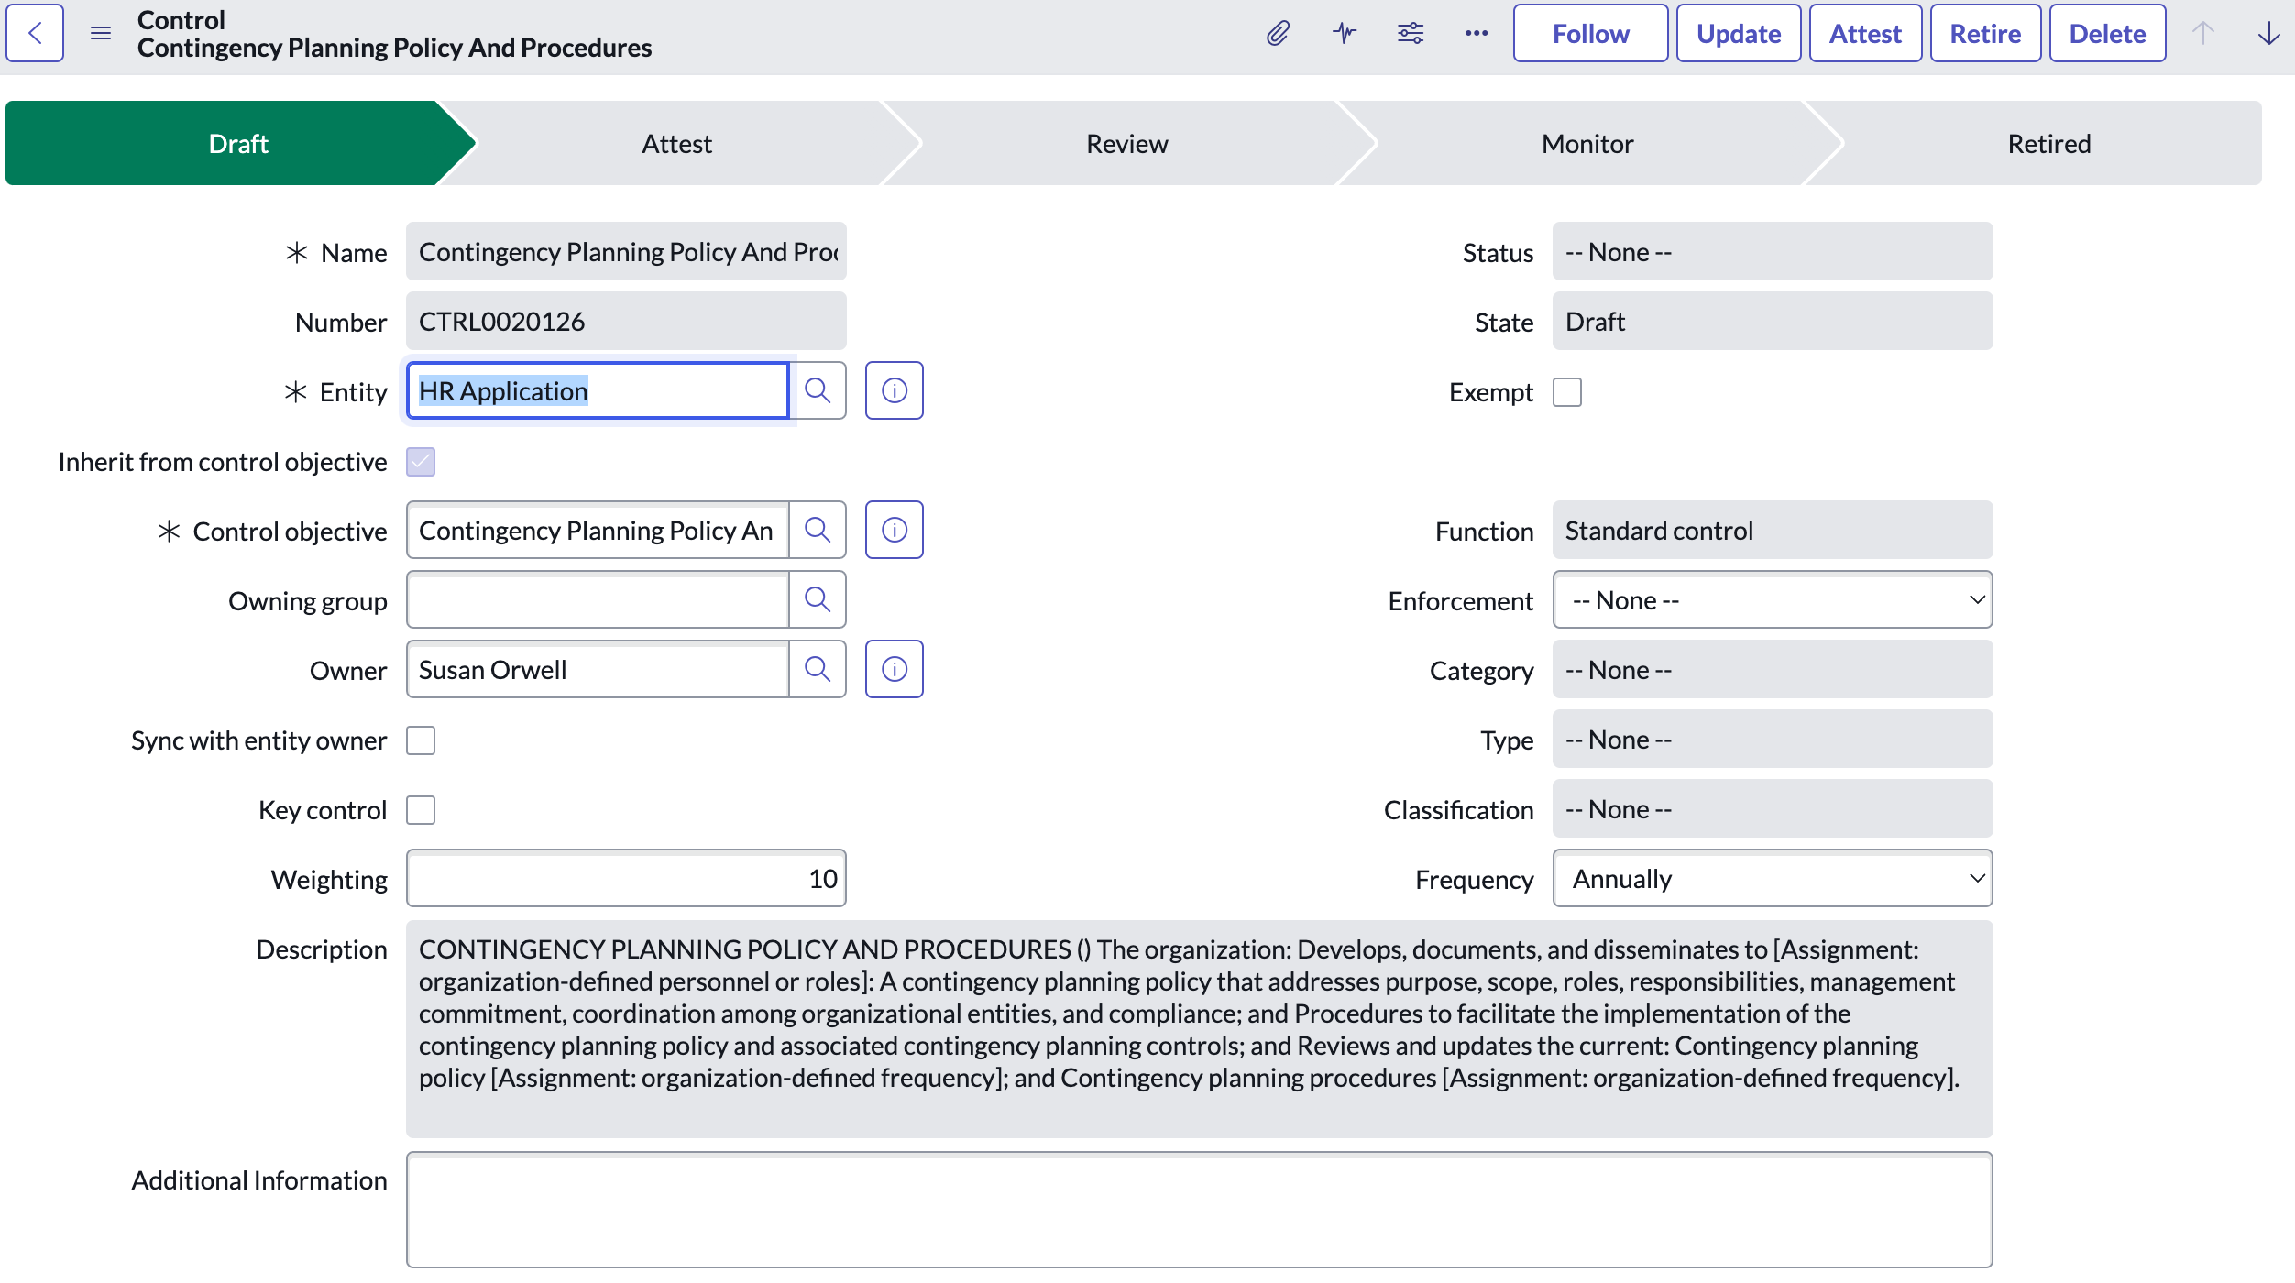
Task: Preview Owner record via info icon
Action: click(x=895, y=670)
